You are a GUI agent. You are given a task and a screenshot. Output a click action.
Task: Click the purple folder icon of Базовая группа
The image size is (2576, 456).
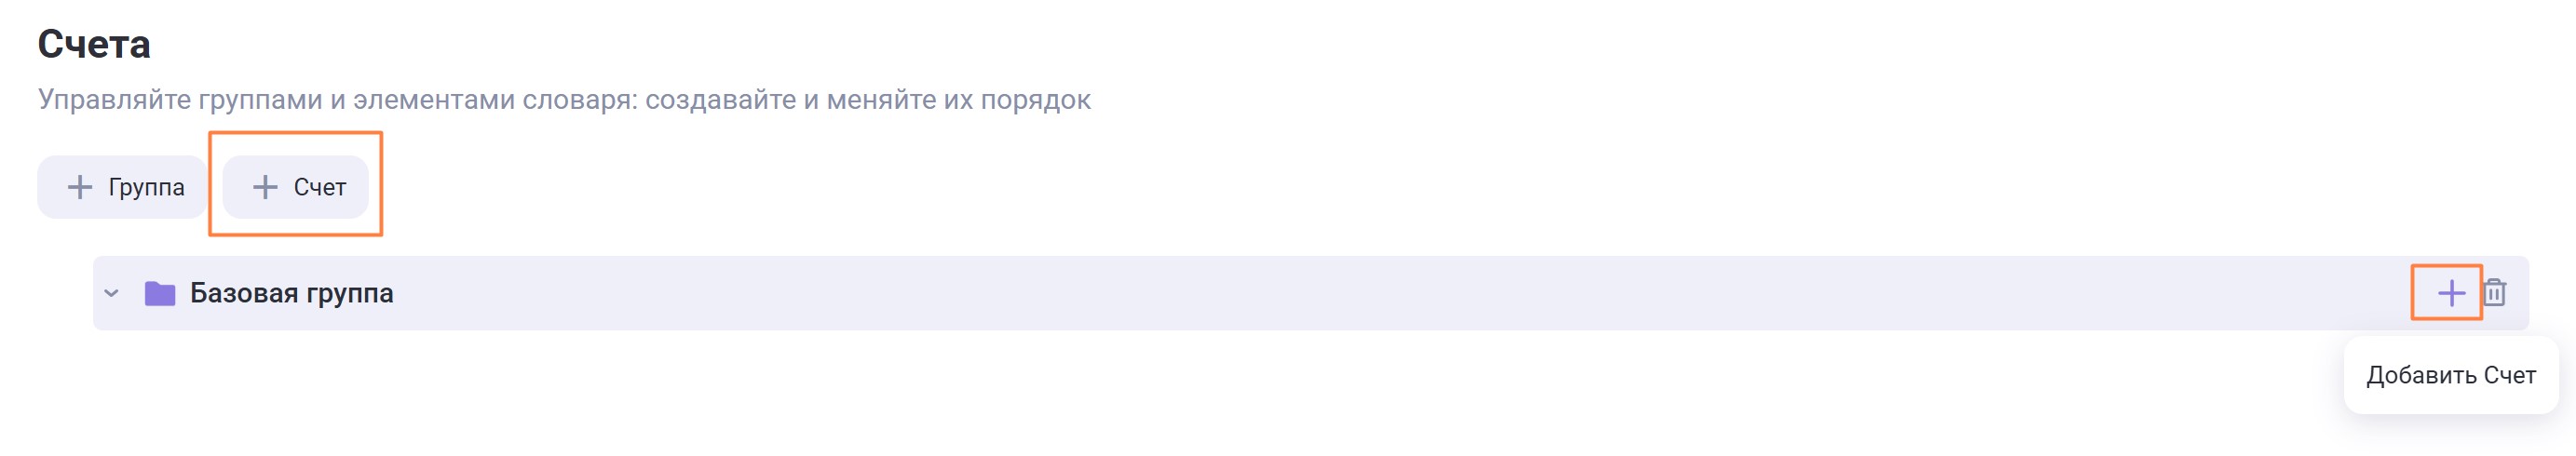[160, 293]
